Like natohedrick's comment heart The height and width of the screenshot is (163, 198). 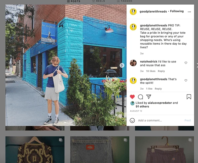[x=186, y=63]
